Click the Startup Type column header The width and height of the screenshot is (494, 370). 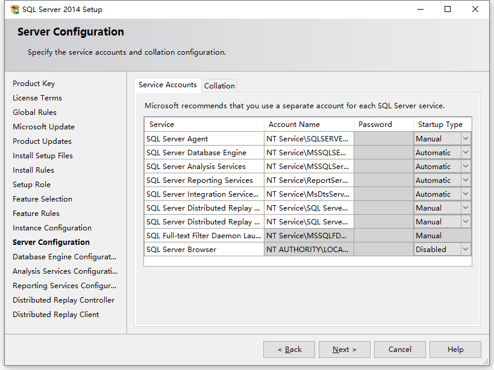442,125
